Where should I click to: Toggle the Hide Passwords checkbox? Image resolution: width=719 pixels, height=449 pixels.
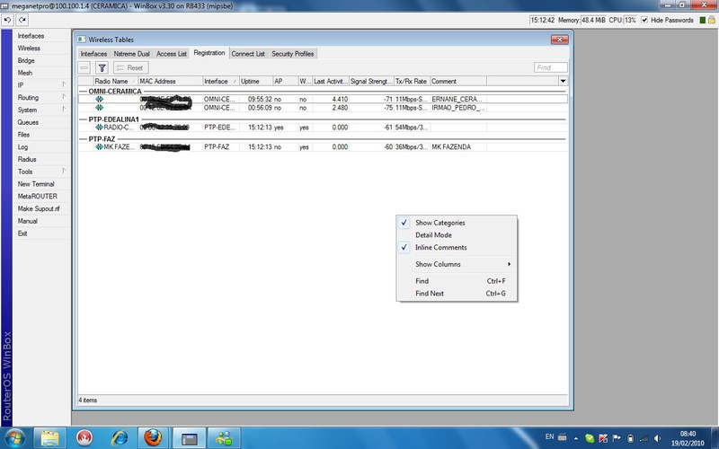644,20
